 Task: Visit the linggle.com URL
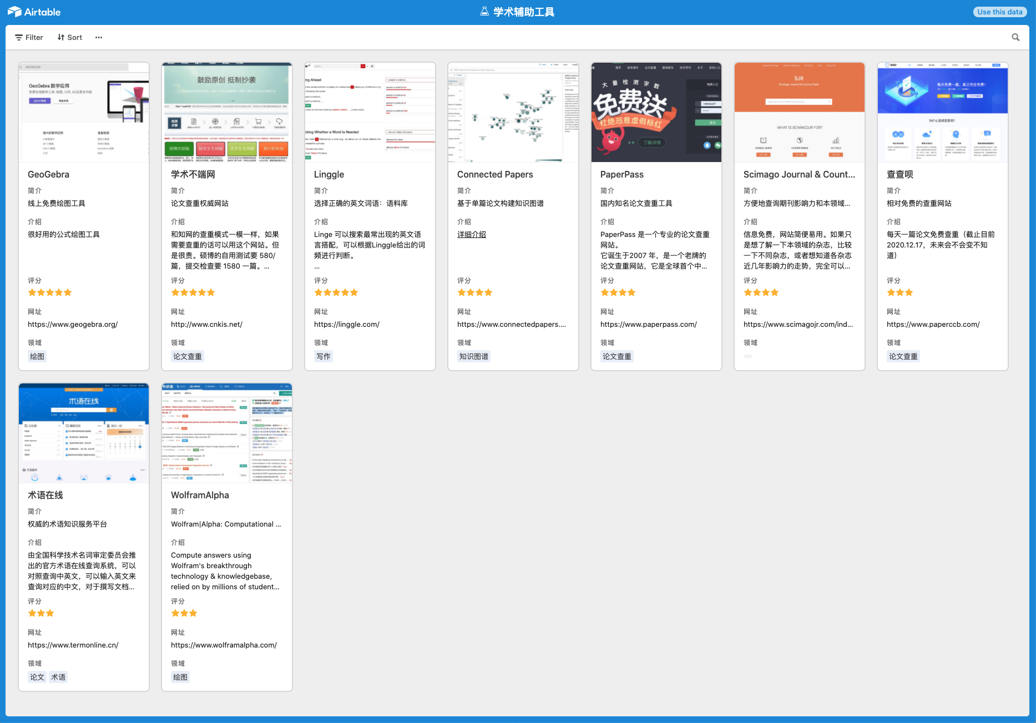347,325
